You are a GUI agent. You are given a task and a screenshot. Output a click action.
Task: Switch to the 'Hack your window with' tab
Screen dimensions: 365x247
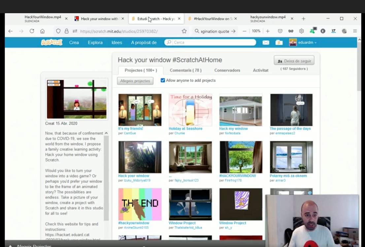point(99,18)
